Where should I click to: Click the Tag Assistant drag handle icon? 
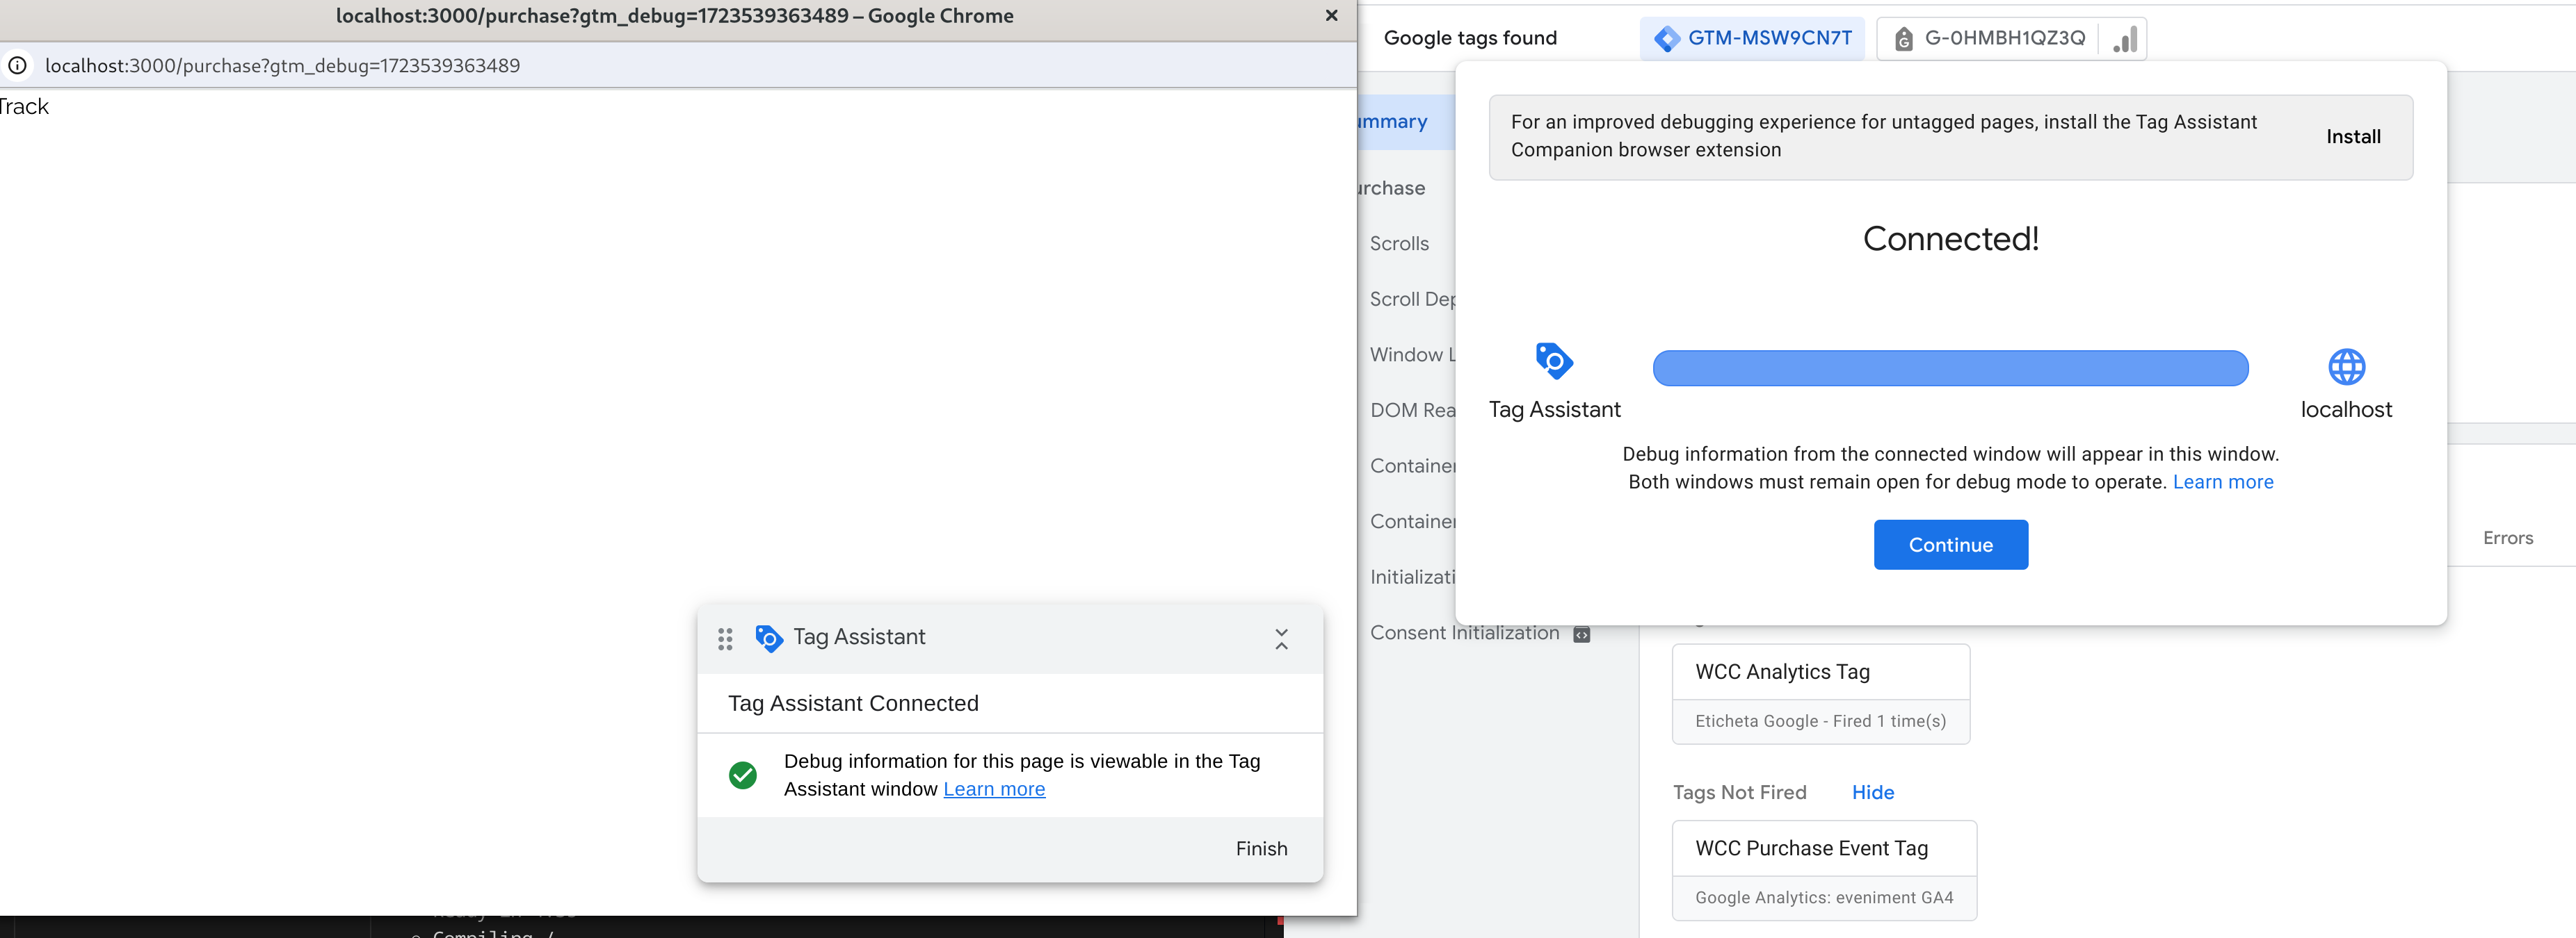point(726,637)
